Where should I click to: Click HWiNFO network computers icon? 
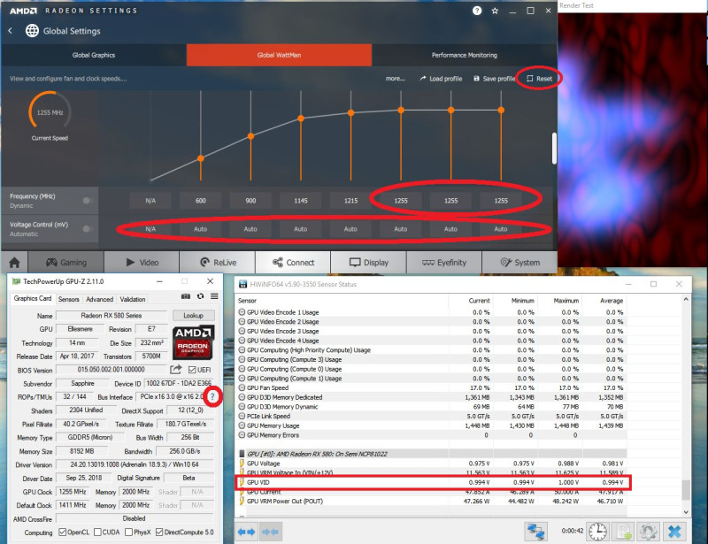coord(536,532)
